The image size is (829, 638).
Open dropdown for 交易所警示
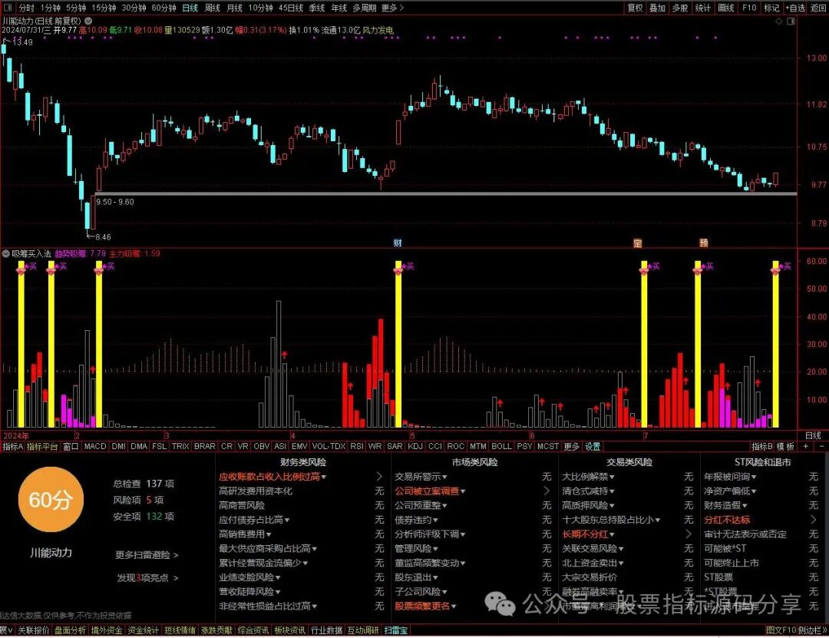tap(444, 478)
